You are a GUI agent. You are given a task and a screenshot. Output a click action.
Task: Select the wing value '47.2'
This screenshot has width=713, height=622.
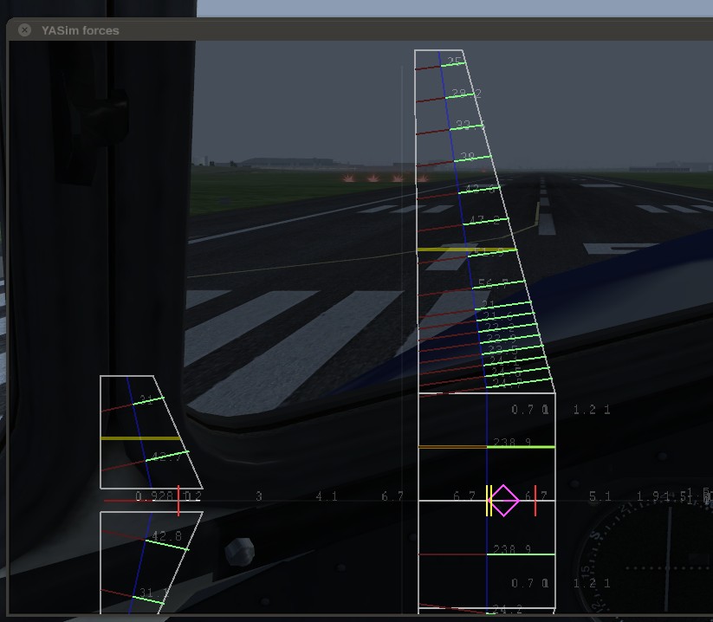[x=483, y=221]
